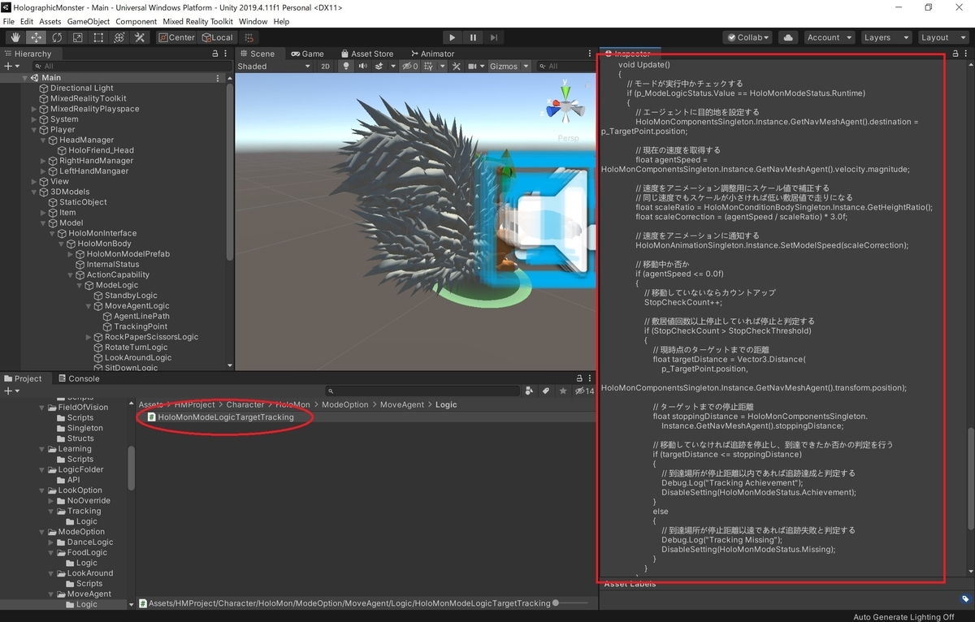Lock the Hierarchy panel

[x=214, y=54]
